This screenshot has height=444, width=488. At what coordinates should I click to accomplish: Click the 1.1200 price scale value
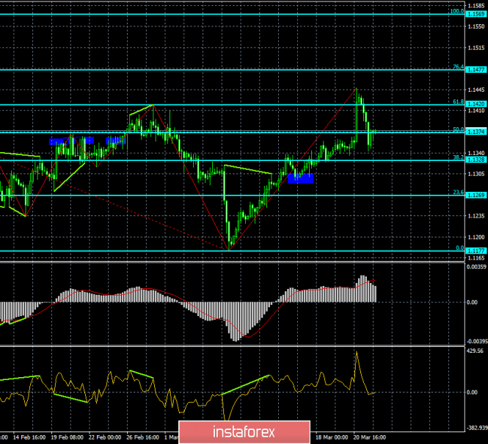tap(476, 237)
